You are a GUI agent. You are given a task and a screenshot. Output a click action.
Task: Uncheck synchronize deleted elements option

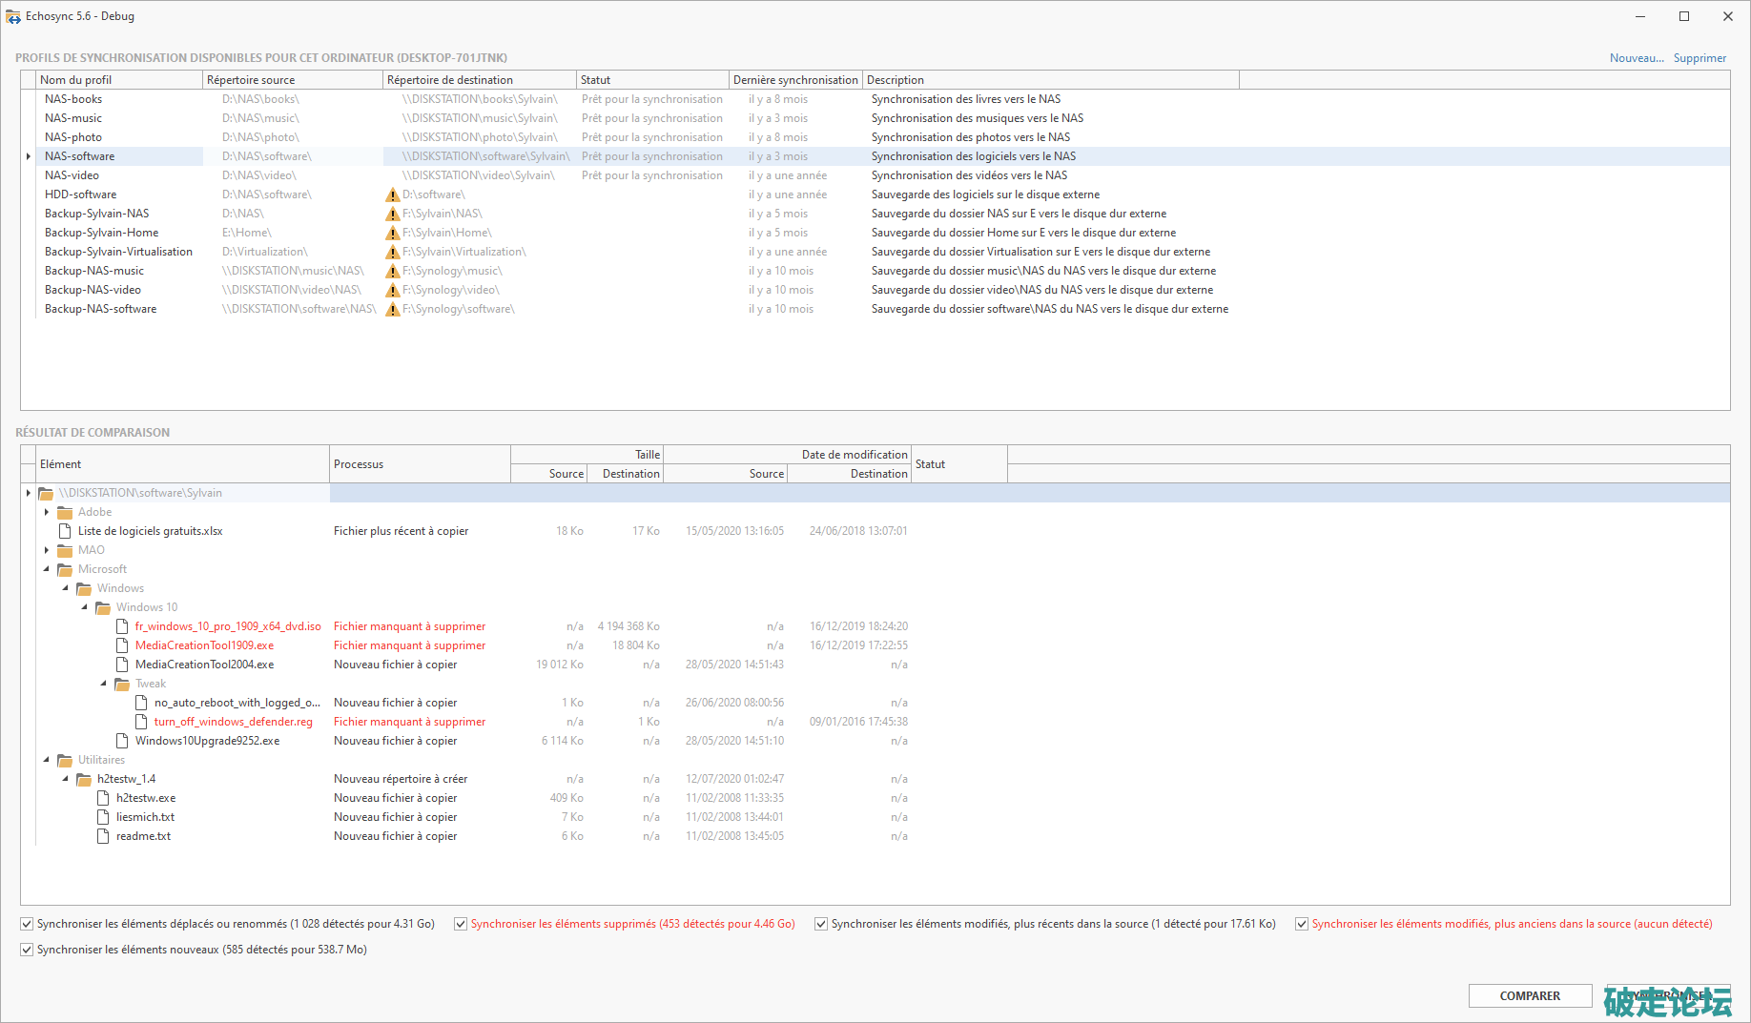[461, 924]
